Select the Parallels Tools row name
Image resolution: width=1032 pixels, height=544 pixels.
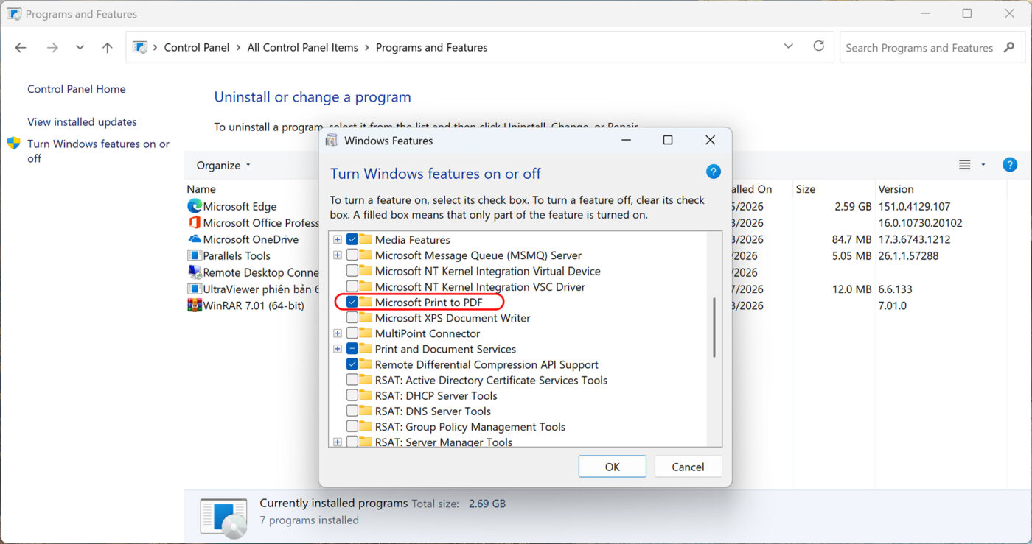[237, 255]
